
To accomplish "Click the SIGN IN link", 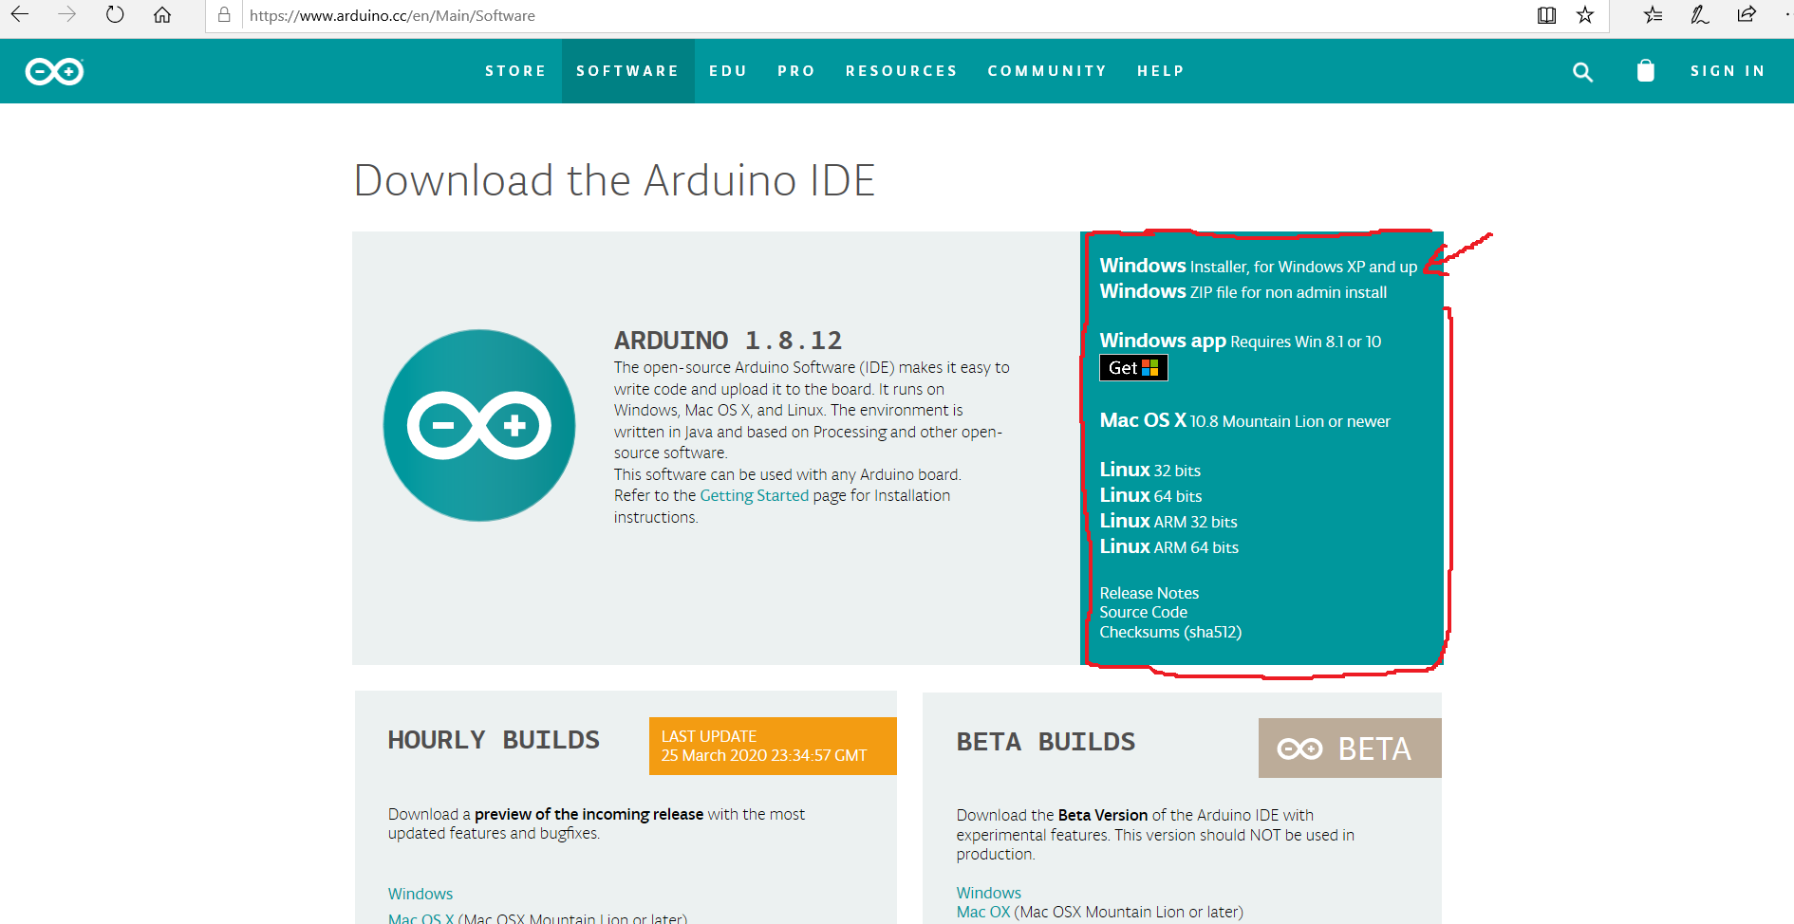I will [x=1728, y=71].
